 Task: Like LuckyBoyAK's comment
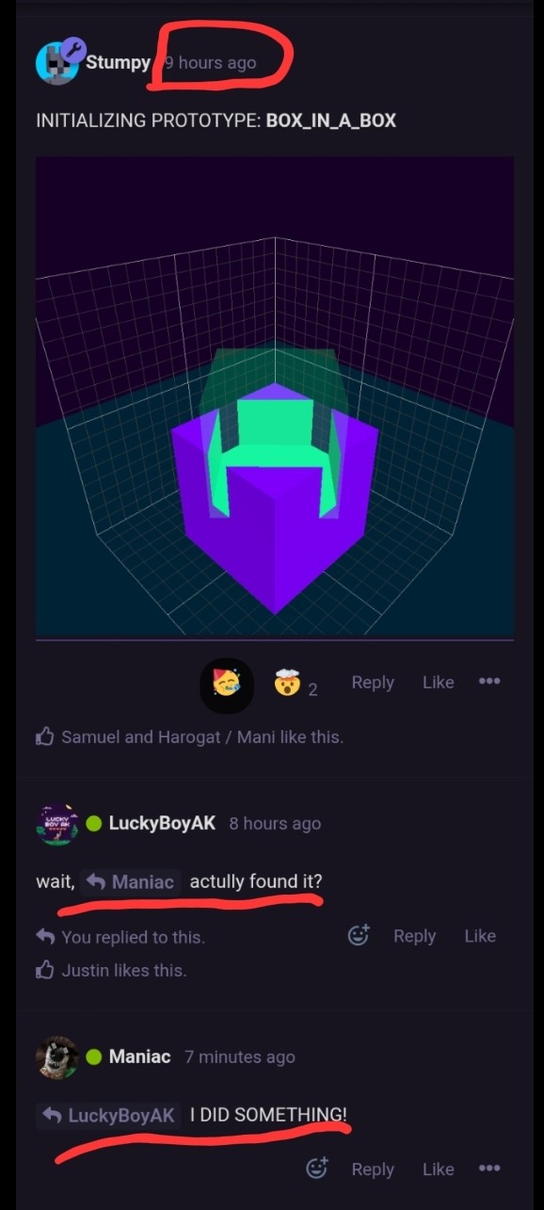480,935
